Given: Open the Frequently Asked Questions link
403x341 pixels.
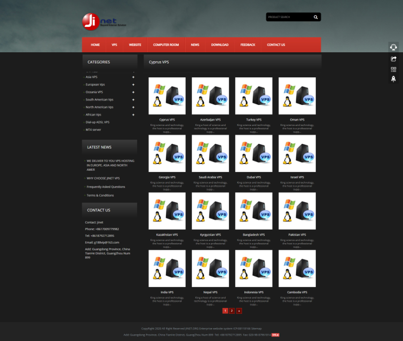Looking at the screenshot, I should point(106,187).
